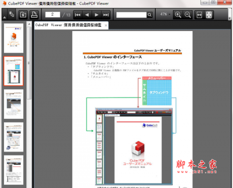Zoom in with the plus magnifier
The width and height of the screenshot is (233, 188).
pyautogui.click(x=178, y=15)
